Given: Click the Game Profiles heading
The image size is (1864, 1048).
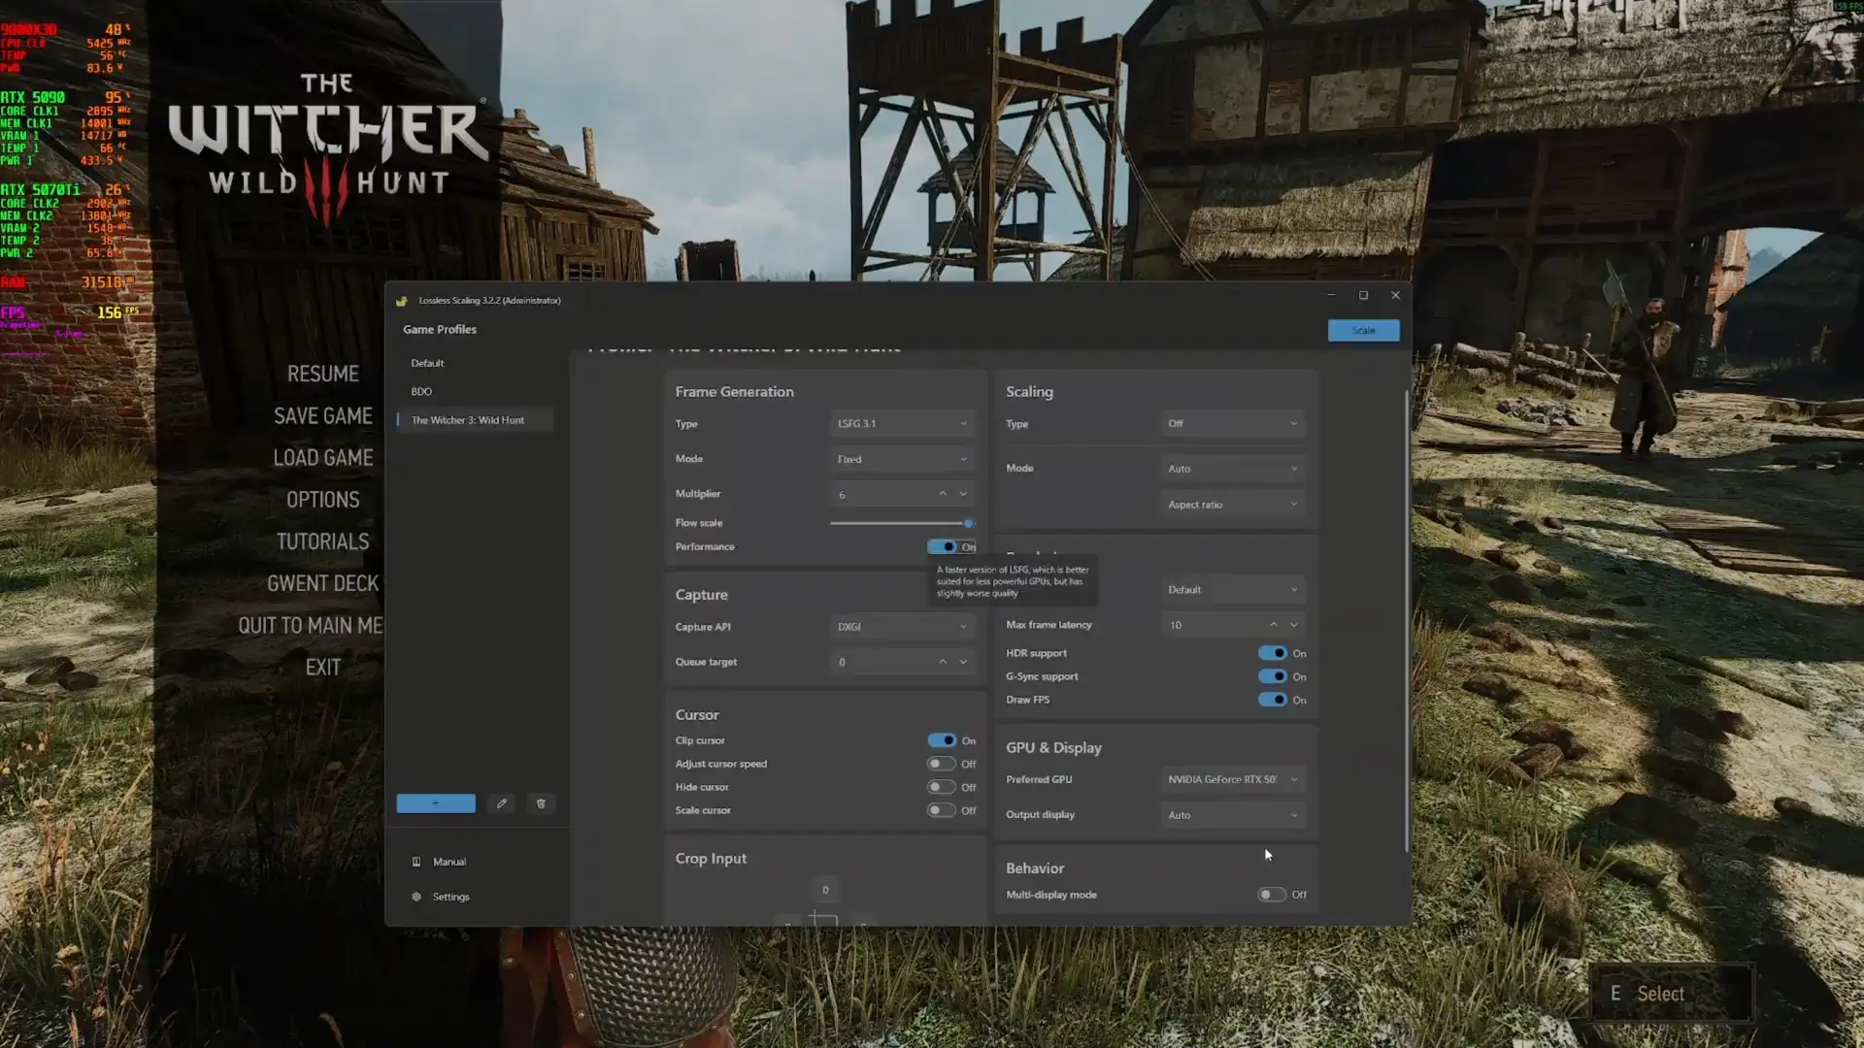Looking at the screenshot, I should (440, 330).
